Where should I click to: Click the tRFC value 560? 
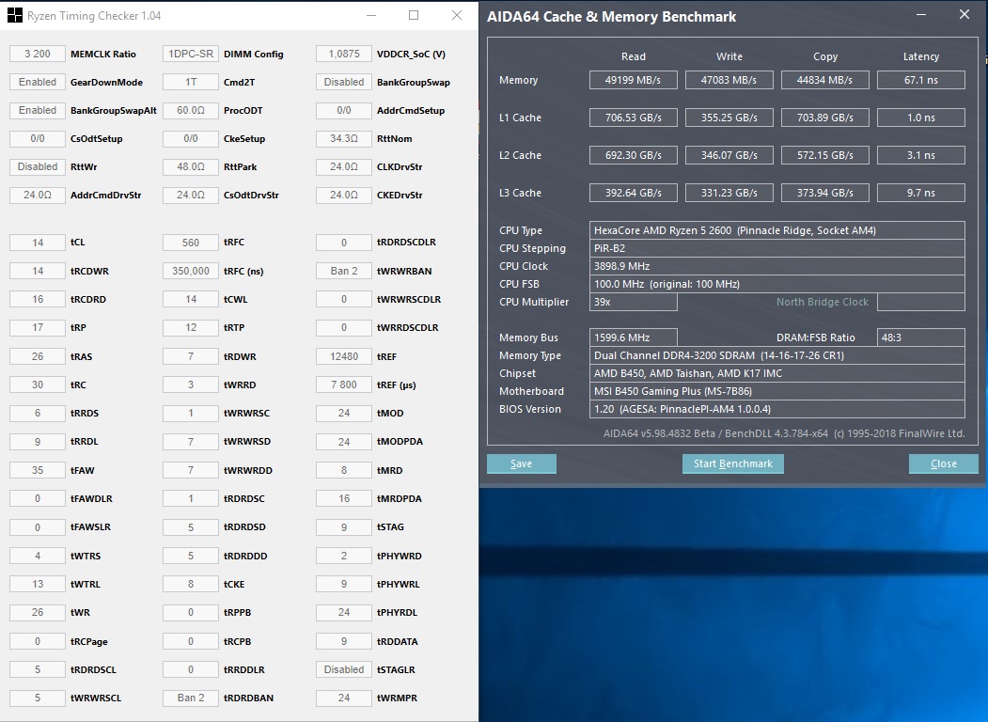tap(190, 243)
